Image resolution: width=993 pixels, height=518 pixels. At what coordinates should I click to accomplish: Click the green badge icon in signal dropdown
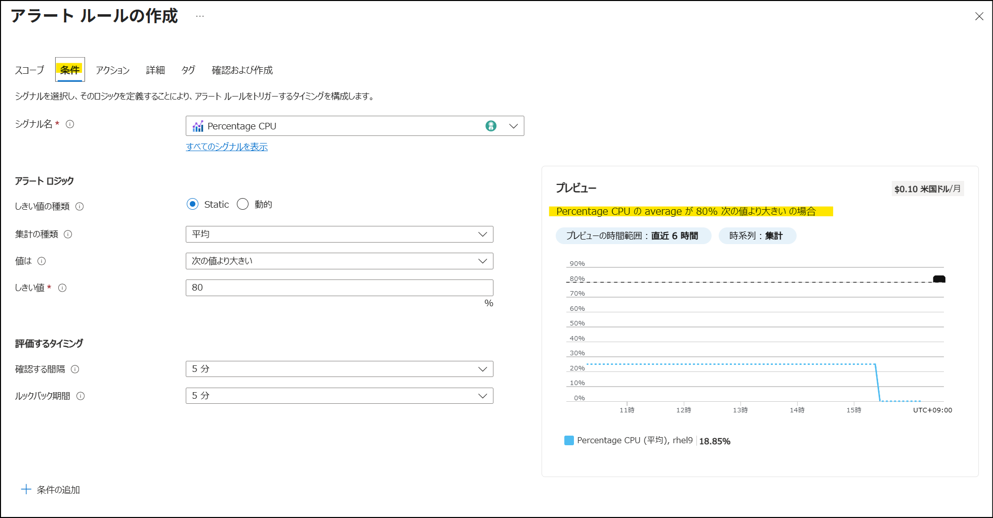pos(491,126)
